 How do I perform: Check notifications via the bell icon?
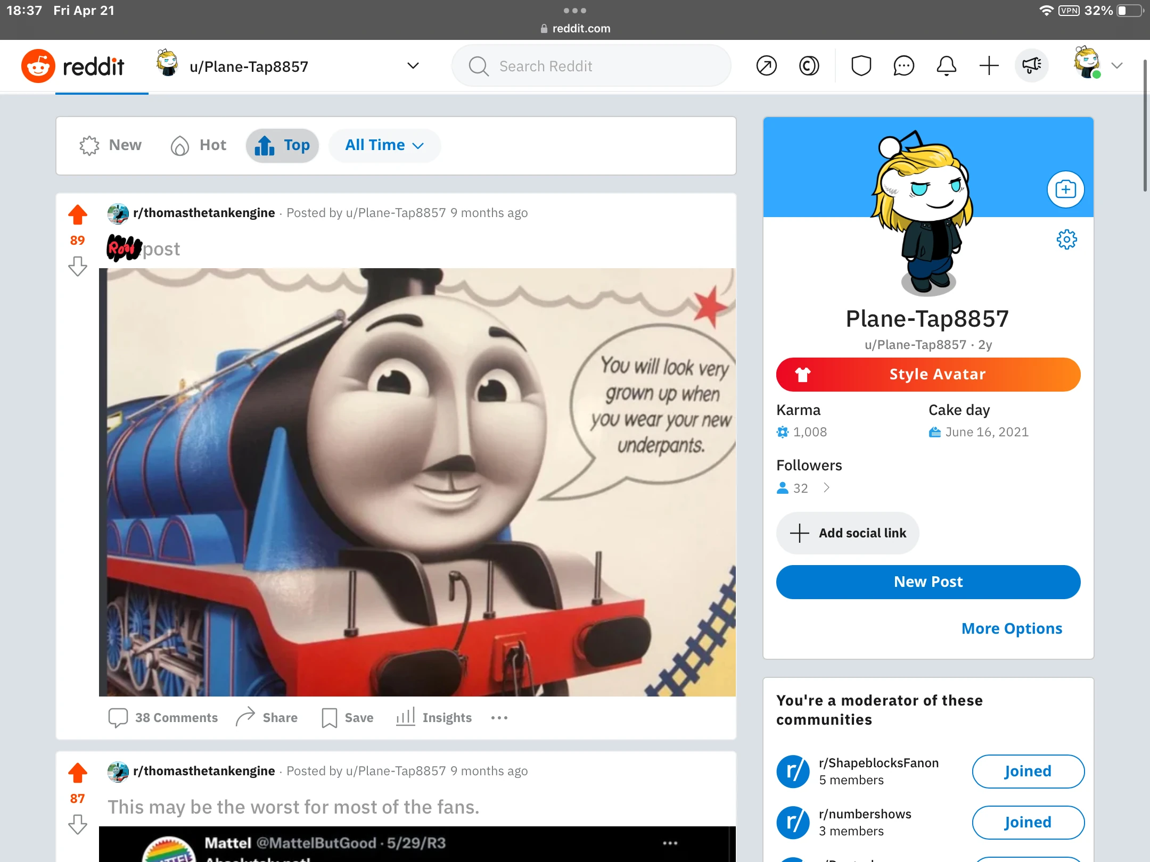[x=946, y=65]
